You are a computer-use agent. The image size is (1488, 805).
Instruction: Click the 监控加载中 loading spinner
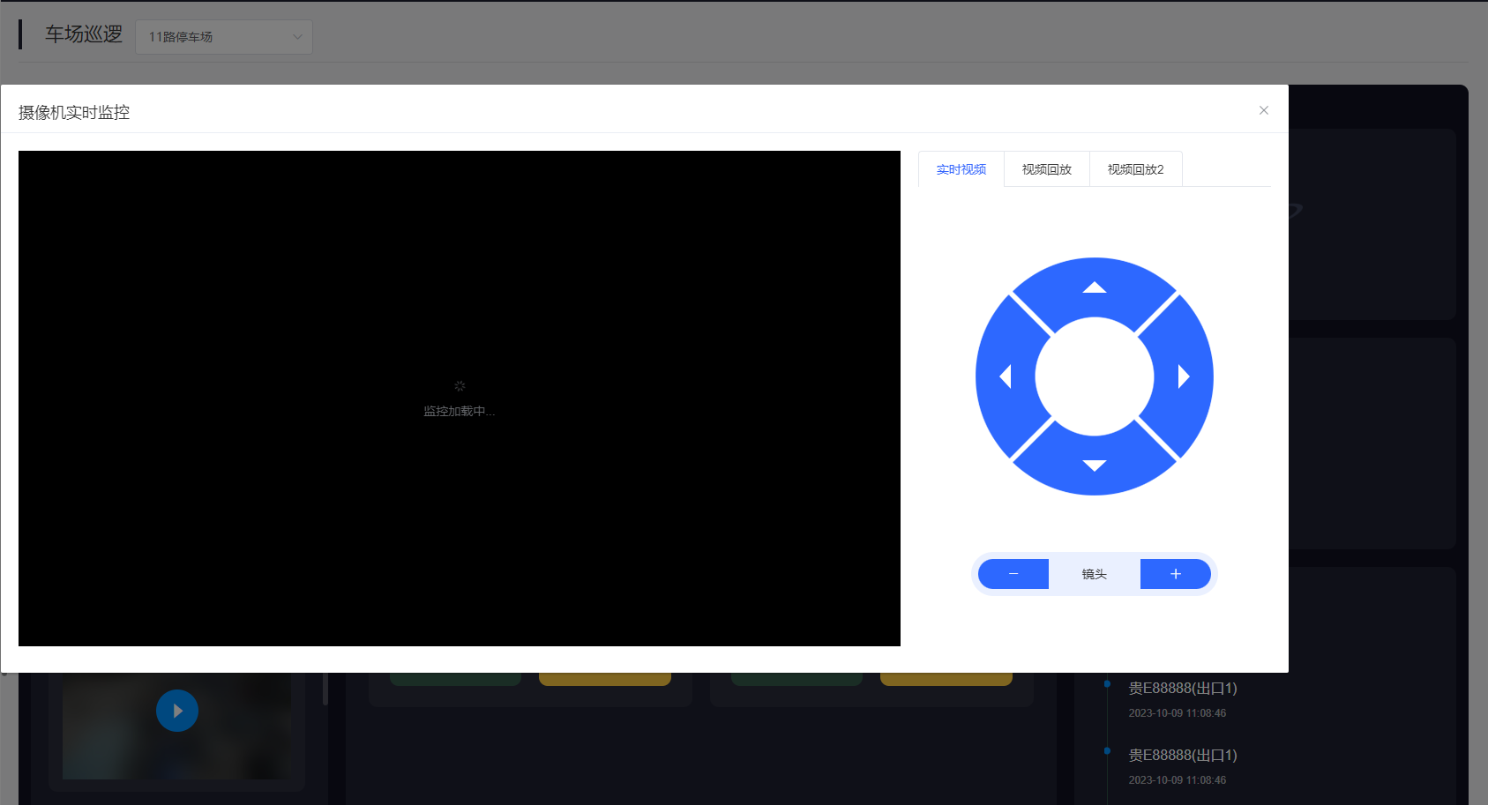tap(460, 386)
